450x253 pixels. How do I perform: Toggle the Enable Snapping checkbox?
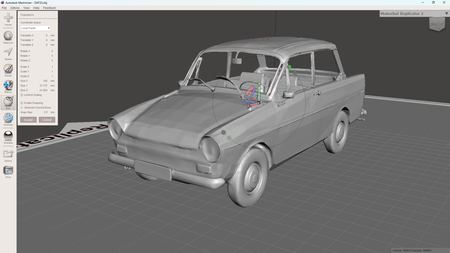[22, 103]
